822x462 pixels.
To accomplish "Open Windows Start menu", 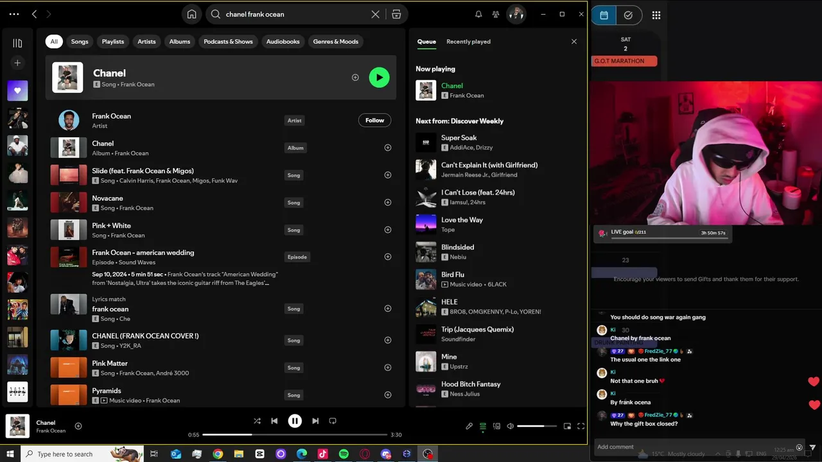I will coord(10,454).
